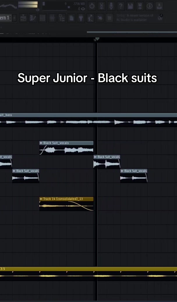Screen dimensions: 177x302
Task: Open menu of Track 14 (consolidated)_13 clip
Action: pyautogui.click(x=41, y=199)
